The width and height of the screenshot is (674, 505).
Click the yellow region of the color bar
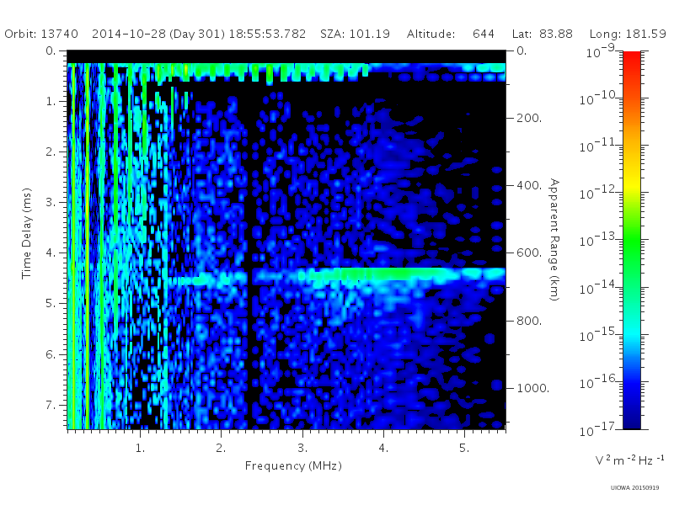click(631, 184)
